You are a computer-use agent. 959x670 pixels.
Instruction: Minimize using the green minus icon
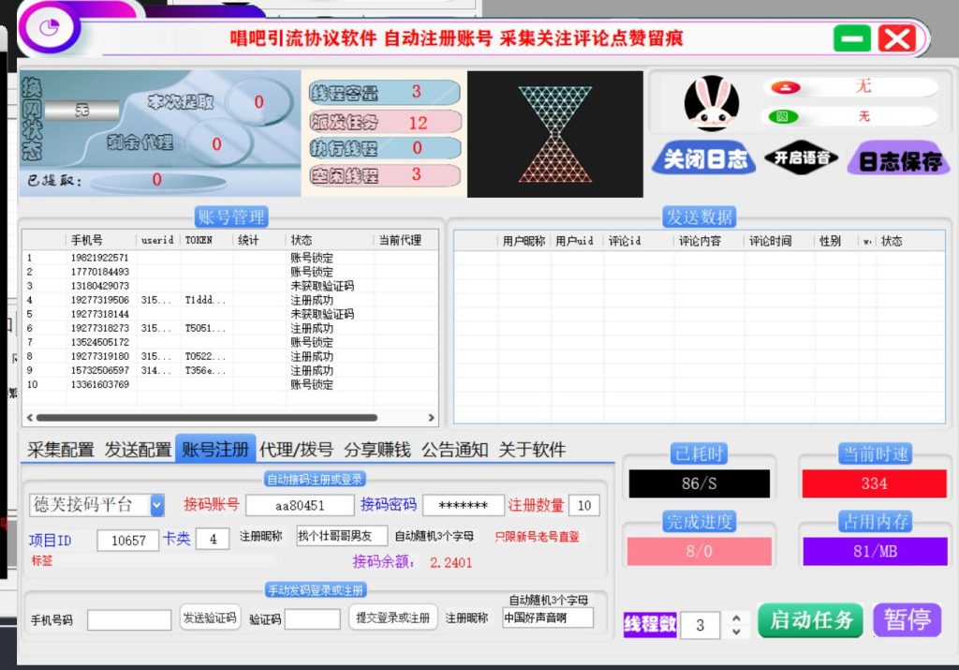tap(852, 38)
